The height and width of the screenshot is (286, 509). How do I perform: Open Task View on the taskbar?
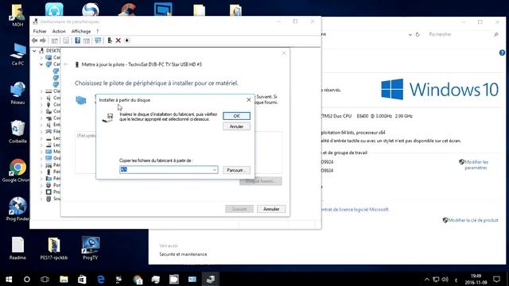click(45, 279)
